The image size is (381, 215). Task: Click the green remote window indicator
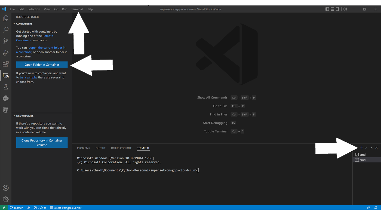[x=4, y=208]
